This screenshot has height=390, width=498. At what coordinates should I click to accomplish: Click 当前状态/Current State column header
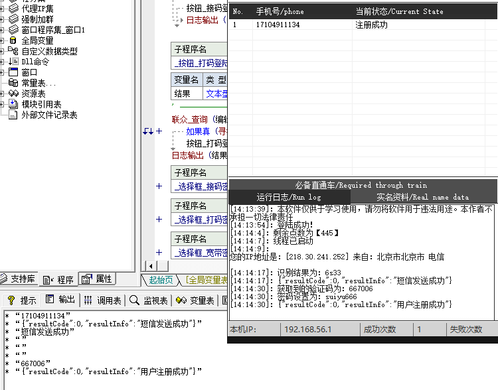[x=418, y=12]
